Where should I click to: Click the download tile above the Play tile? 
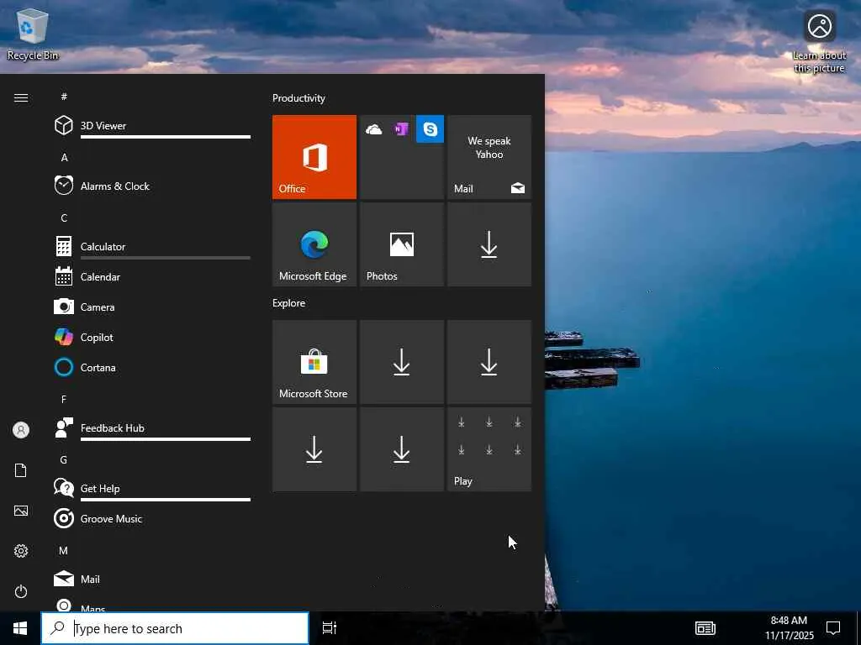(489, 362)
